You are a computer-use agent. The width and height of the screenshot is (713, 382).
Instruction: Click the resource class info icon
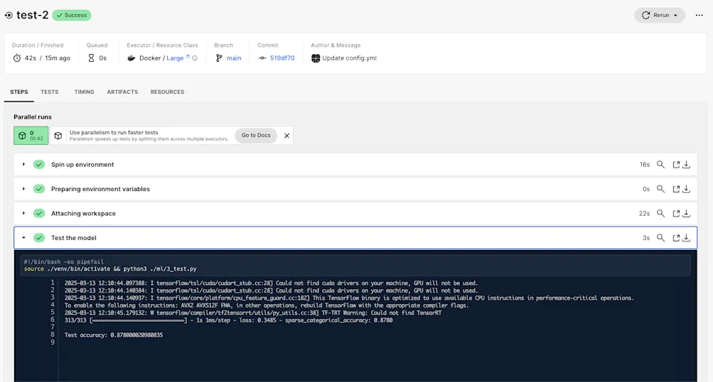click(x=195, y=58)
